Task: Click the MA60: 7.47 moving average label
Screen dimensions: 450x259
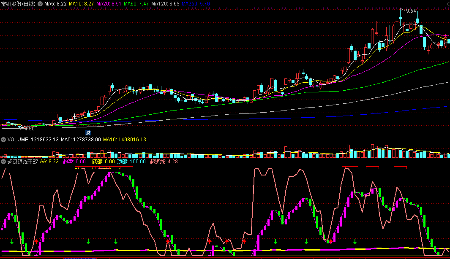Action: pos(136,4)
